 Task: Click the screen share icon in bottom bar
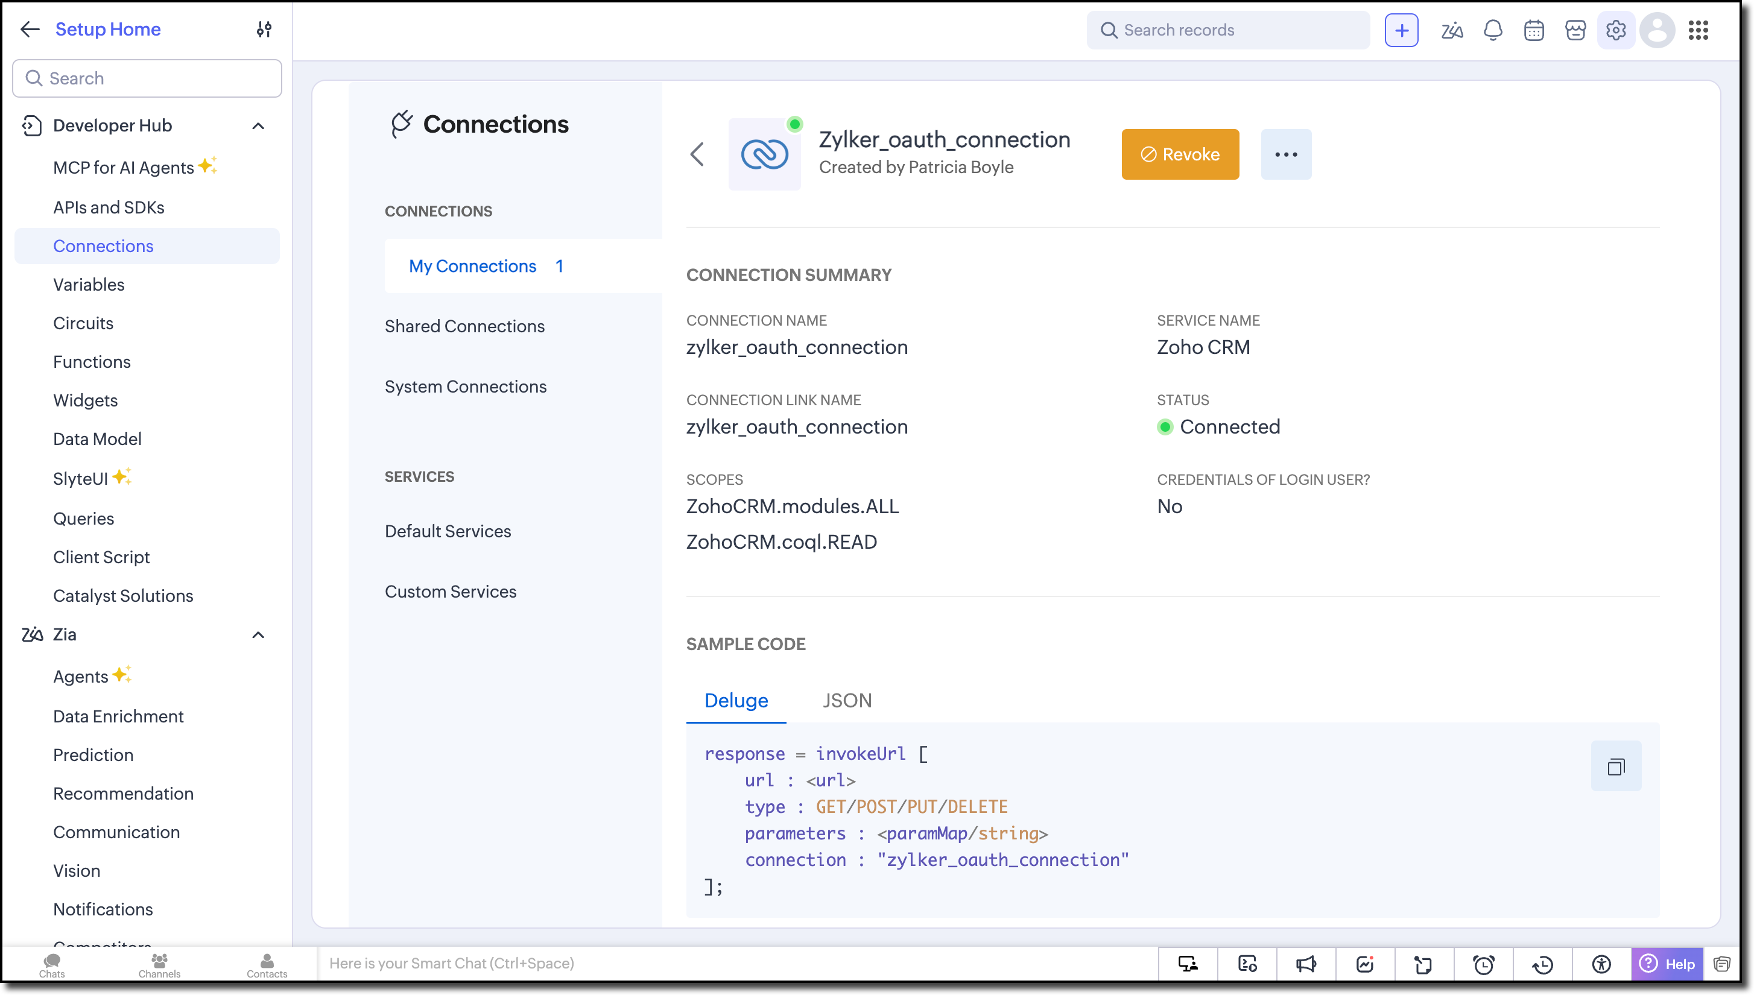pyautogui.click(x=1188, y=964)
